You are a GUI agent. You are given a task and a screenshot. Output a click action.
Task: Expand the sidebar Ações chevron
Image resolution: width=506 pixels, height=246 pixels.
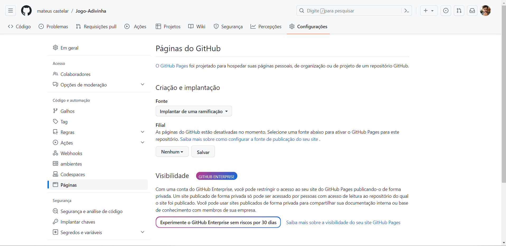point(143,142)
